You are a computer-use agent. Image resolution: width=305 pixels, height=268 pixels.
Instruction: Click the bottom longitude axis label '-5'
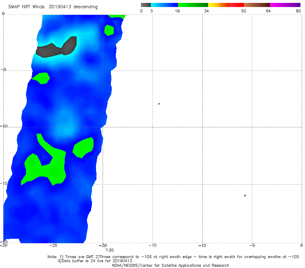252,245
